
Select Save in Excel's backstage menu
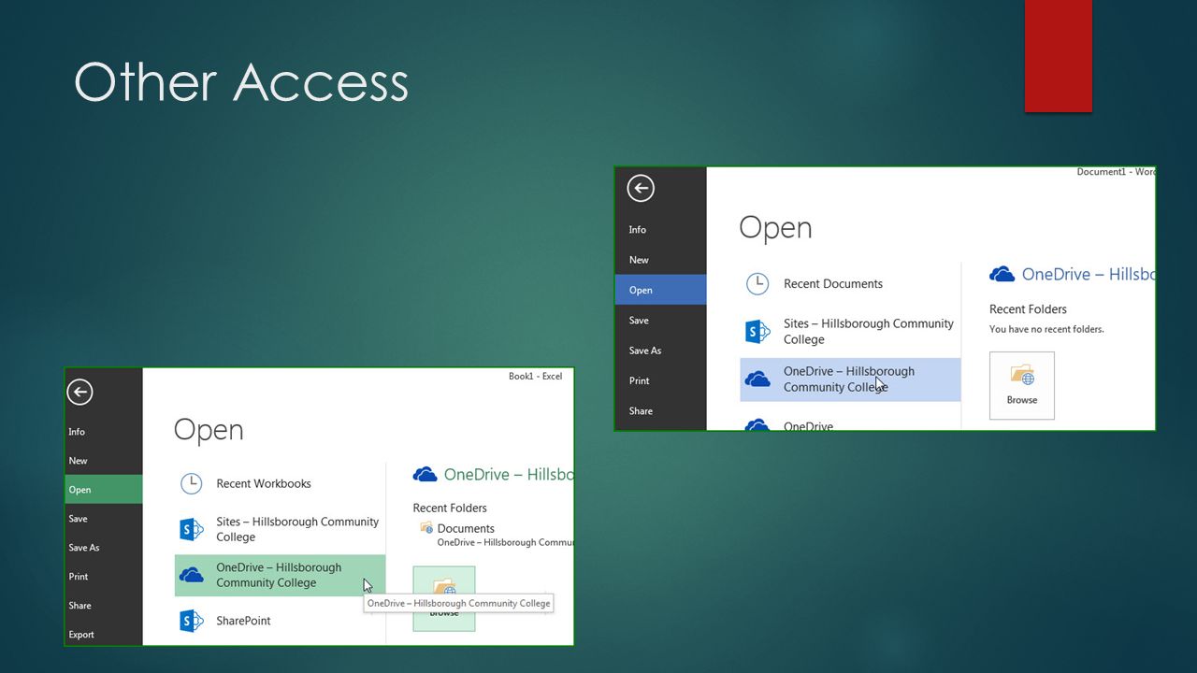[x=103, y=519]
